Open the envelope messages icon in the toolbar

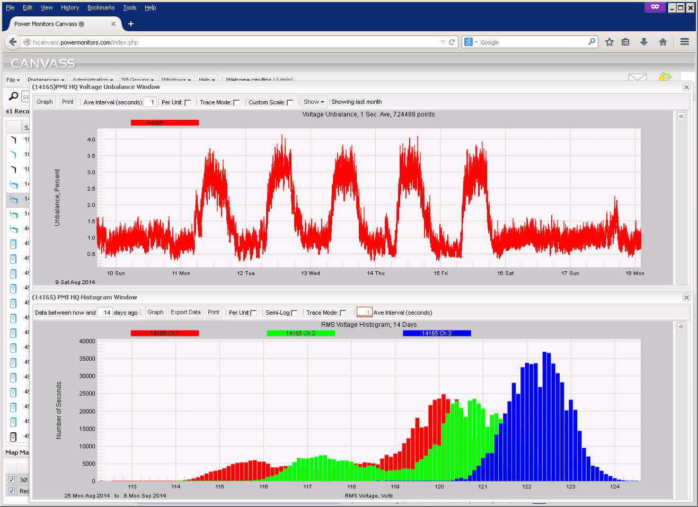tap(638, 77)
